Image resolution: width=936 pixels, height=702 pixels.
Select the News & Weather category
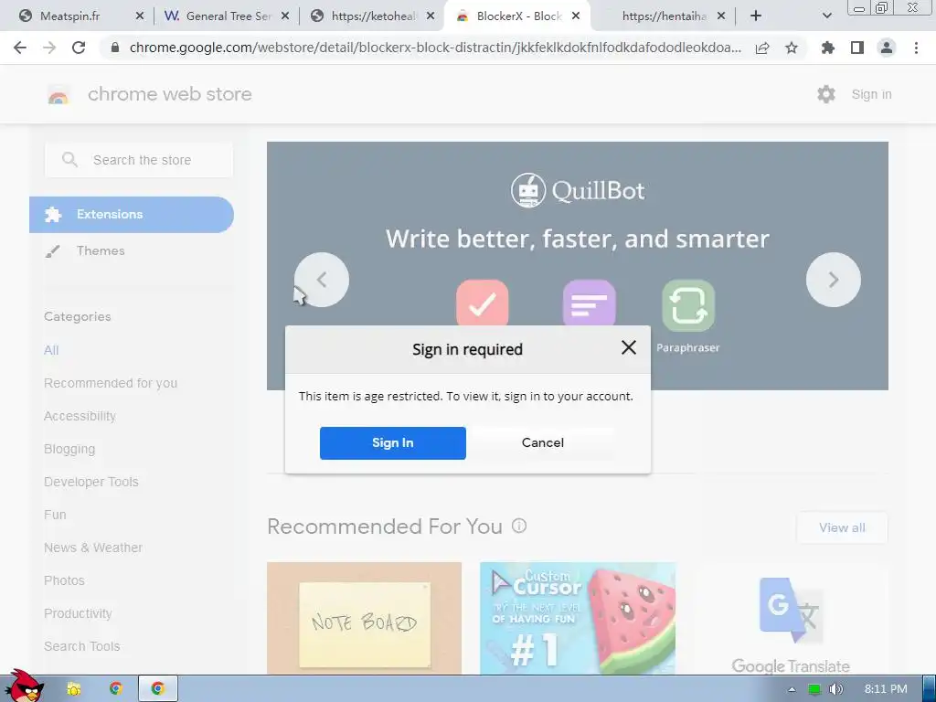93,548
